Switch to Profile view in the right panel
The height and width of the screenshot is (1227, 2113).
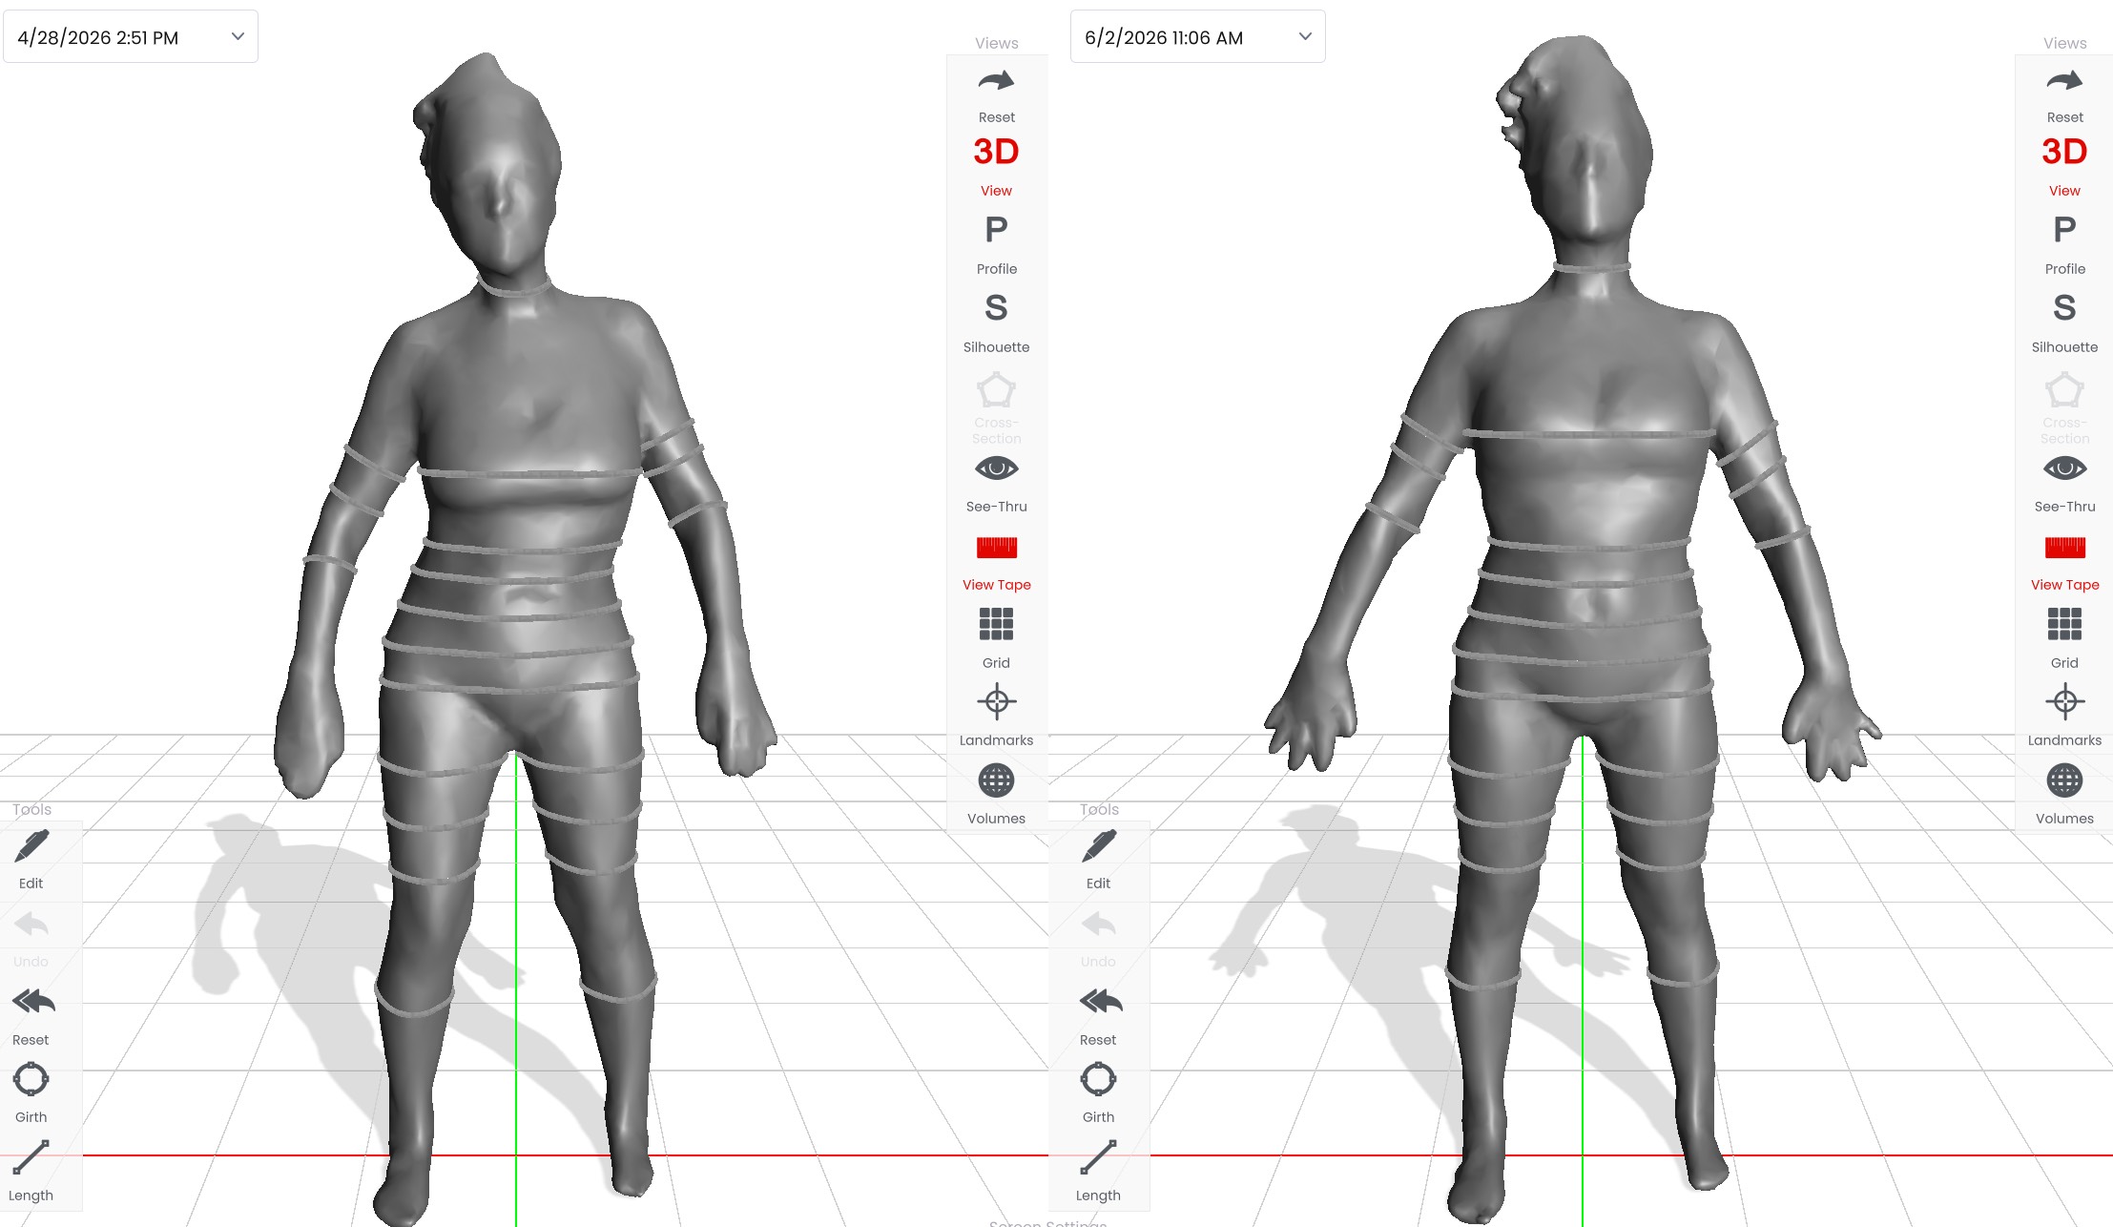point(2064,243)
